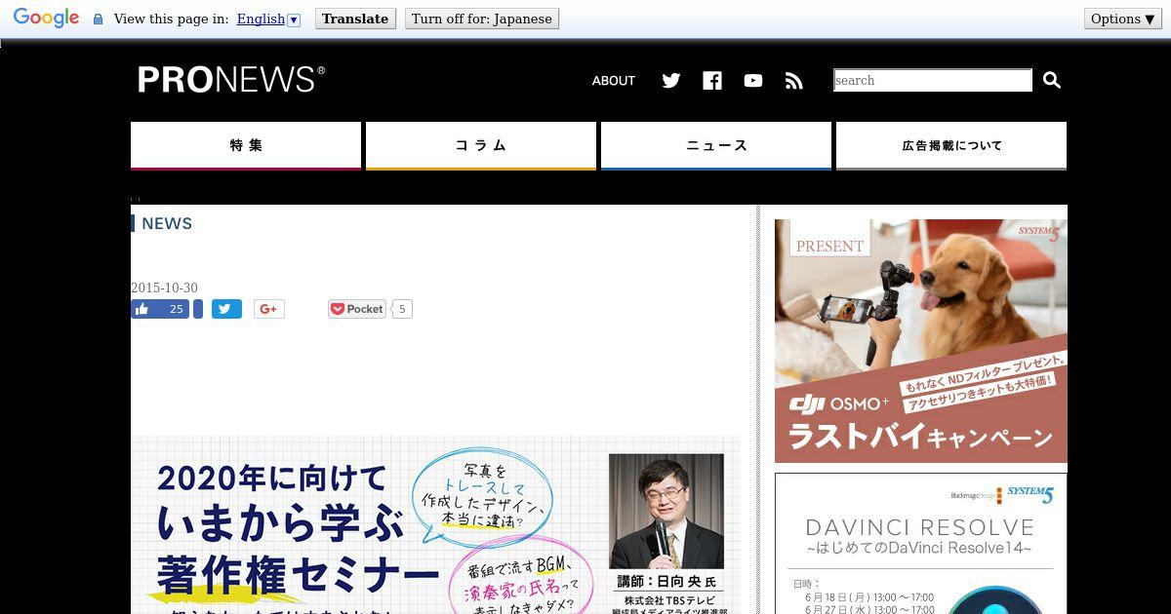Open the ABOUT link
This screenshot has width=1171, height=614.
pyautogui.click(x=614, y=81)
